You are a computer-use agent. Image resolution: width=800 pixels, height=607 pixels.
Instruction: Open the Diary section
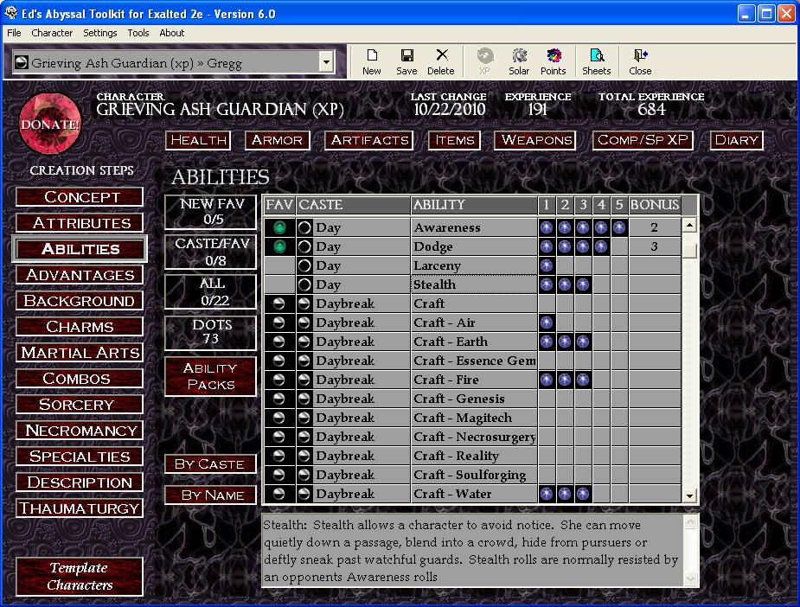tap(736, 140)
